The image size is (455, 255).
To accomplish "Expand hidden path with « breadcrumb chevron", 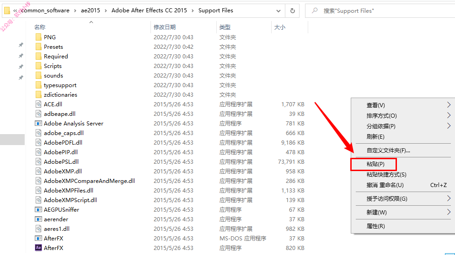I will 15,10.
